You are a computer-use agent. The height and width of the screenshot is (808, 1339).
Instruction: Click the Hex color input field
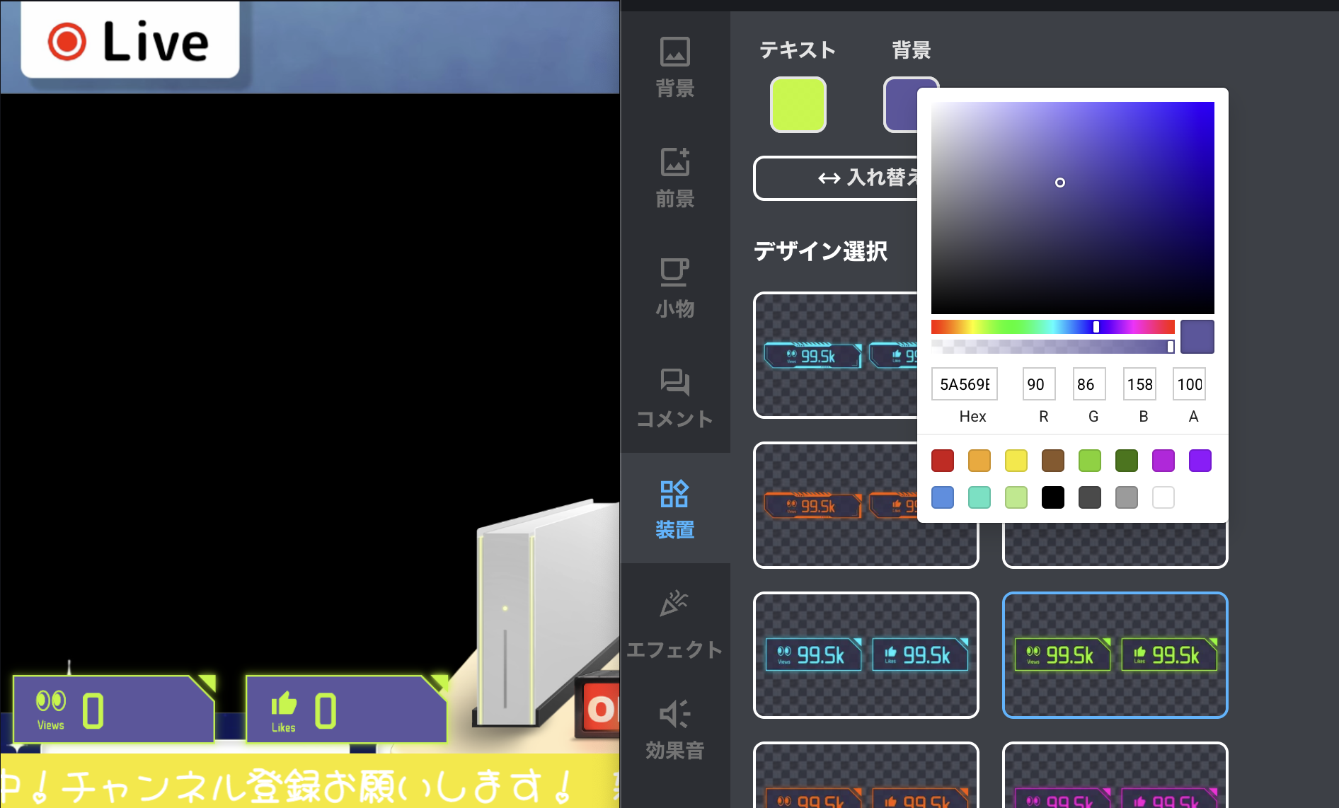pos(964,384)
